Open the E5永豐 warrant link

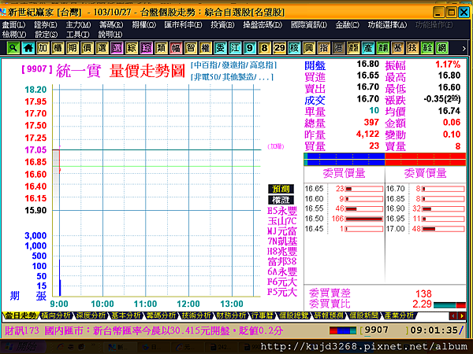coord(282,210)
